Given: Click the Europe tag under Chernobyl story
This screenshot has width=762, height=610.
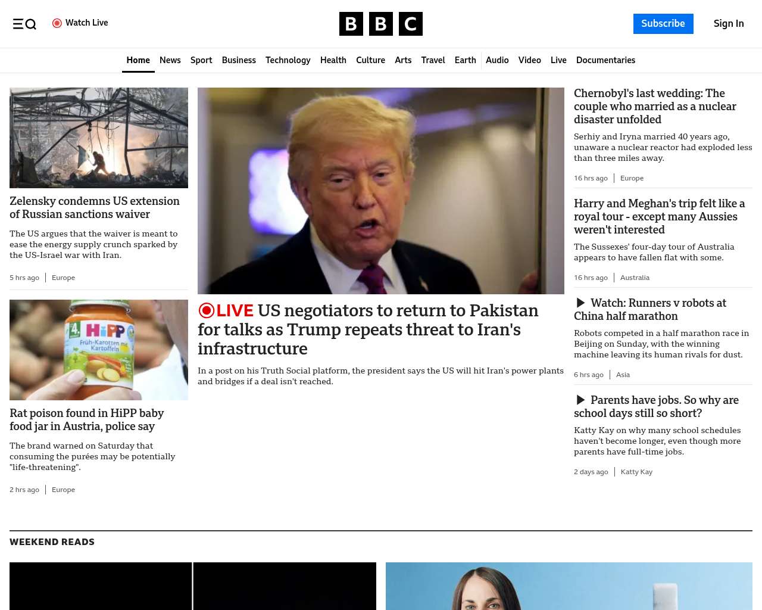Looking at the screenshot, I should (x=632, y=178).
